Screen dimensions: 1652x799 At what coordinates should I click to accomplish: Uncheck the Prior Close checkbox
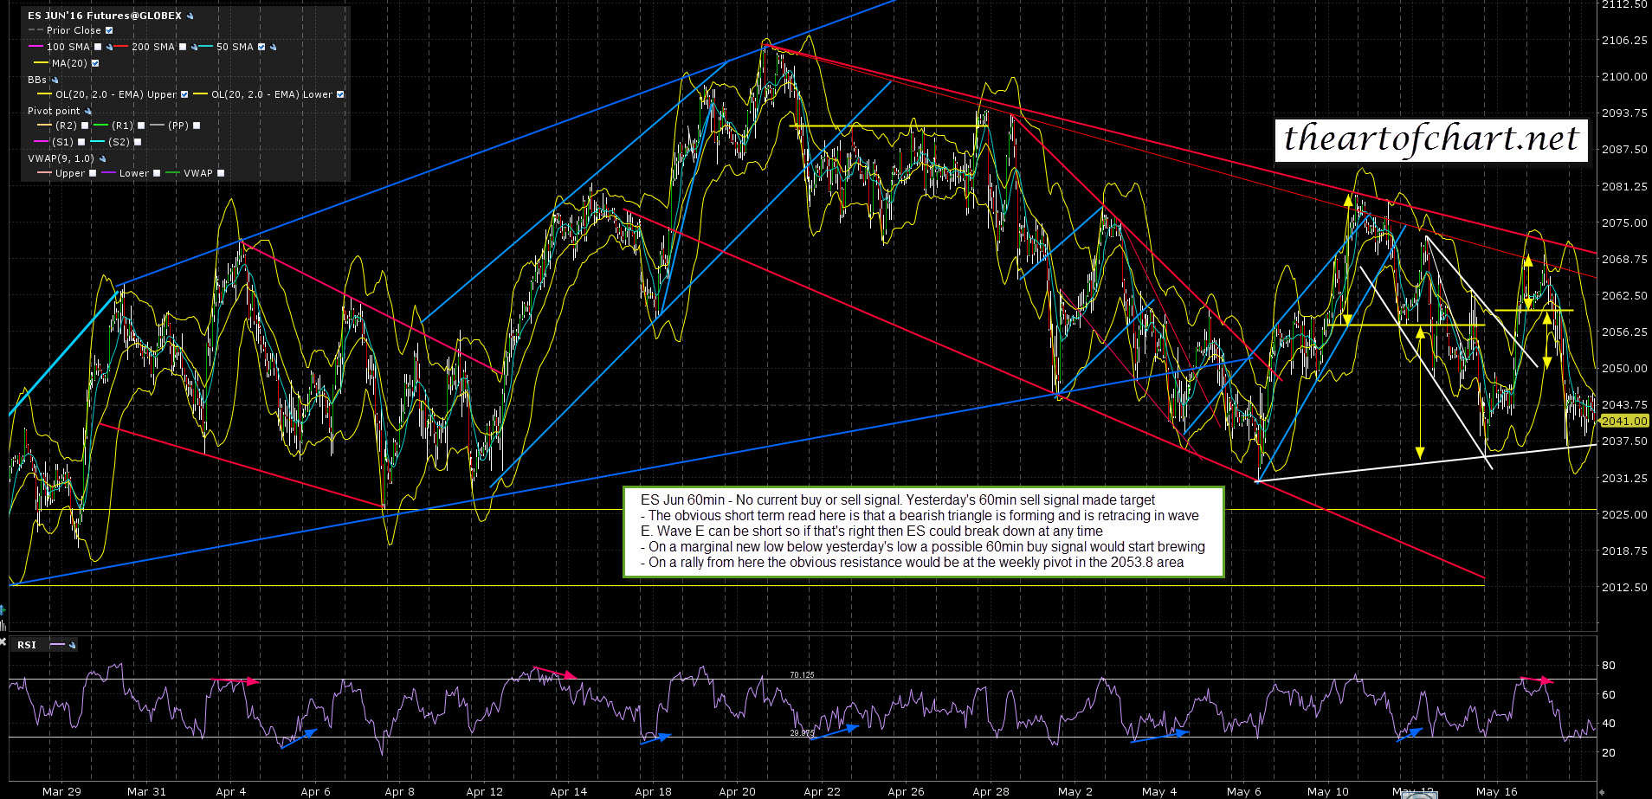(109, 30)
